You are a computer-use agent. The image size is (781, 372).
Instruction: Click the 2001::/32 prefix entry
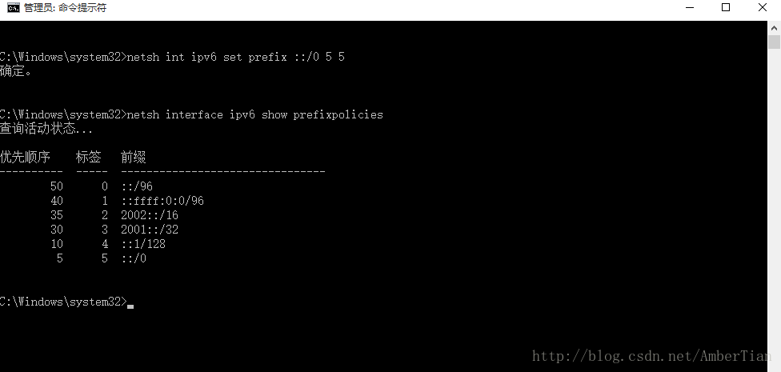point(150,230)
